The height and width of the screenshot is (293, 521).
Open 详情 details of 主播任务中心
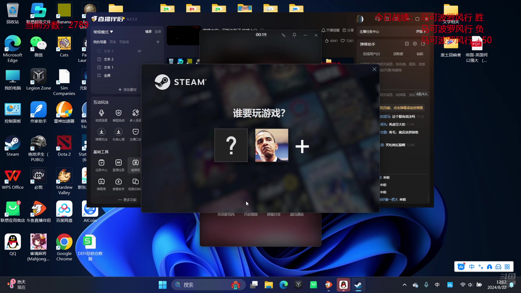(421, 31)
